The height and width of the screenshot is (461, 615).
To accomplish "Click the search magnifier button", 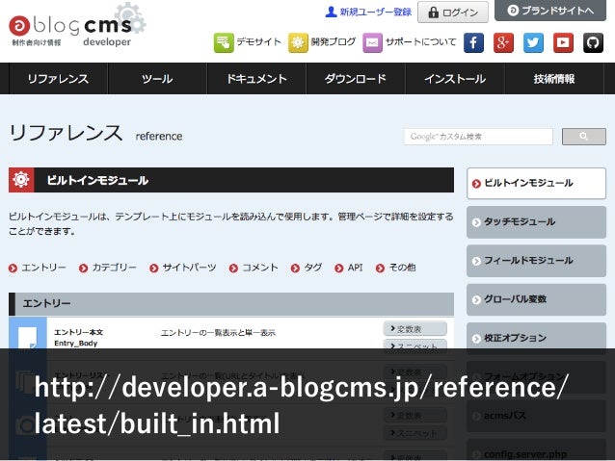I will click(x=583, y=137).
